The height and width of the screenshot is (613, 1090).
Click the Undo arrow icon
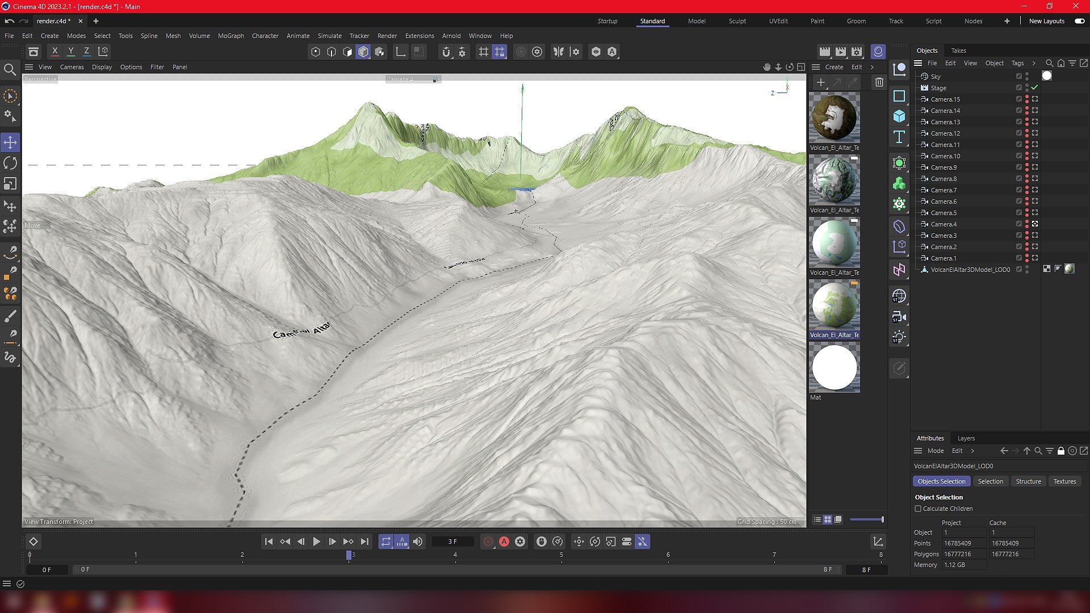10,21
